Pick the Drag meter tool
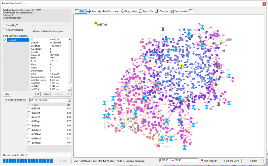Screen dimensions: 268x166 tap(129, 11)
